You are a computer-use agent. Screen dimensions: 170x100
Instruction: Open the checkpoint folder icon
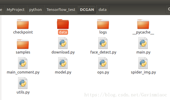[23, 24]
